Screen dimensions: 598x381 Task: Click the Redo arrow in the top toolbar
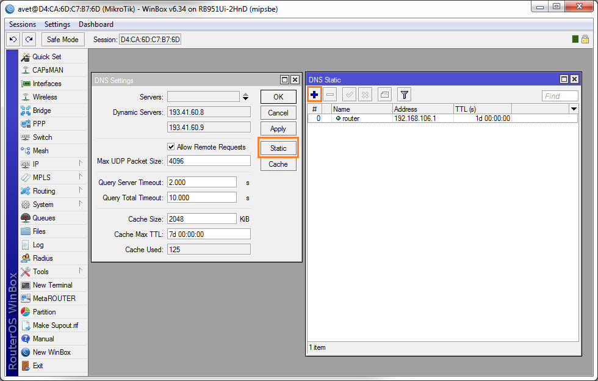29,40
